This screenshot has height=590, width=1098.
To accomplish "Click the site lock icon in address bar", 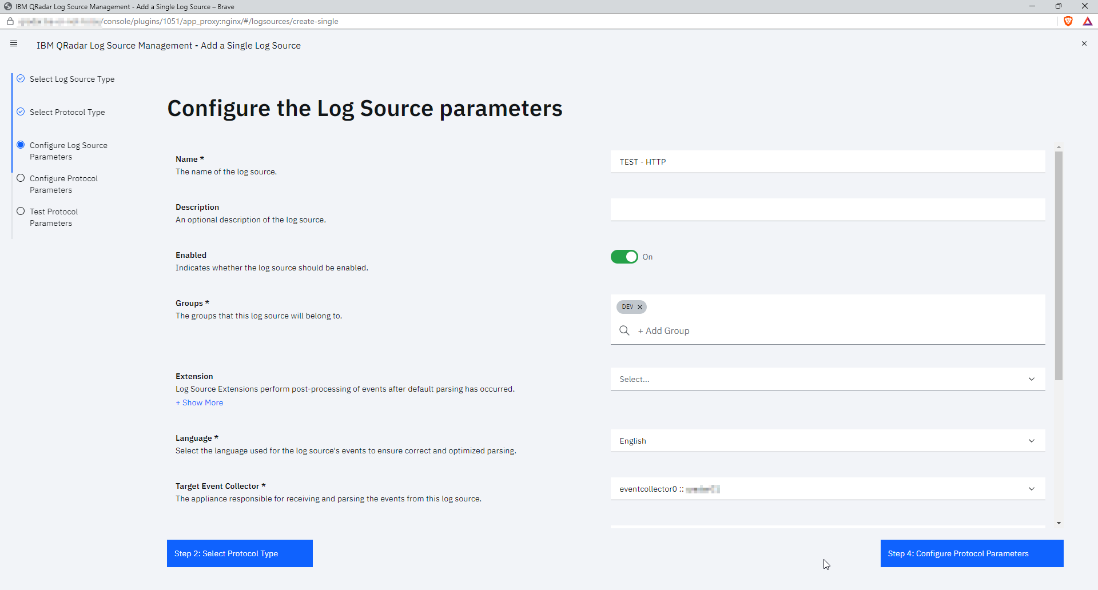I will [10, 21].
